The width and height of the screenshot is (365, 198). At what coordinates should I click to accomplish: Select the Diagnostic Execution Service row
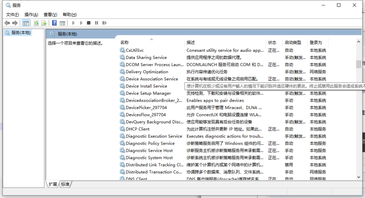click(223, 136)
